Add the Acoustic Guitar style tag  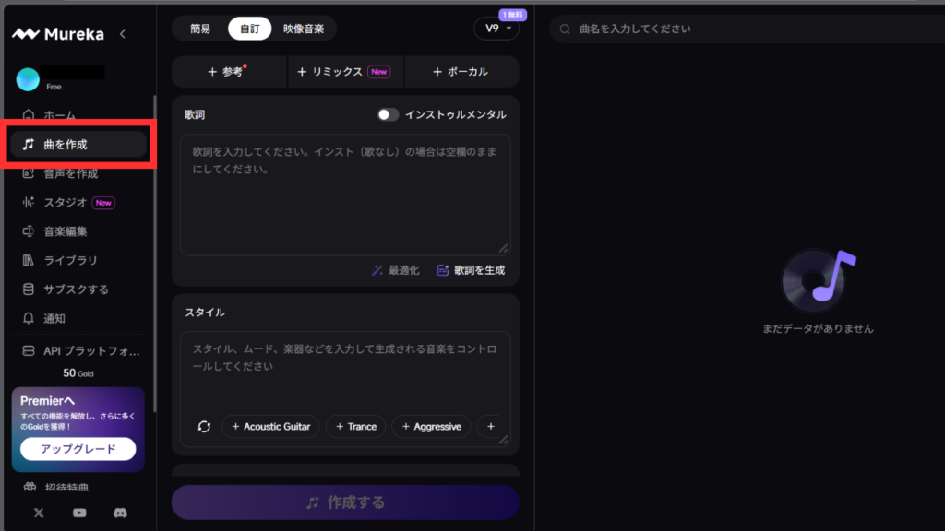click(x=270, y=427)
